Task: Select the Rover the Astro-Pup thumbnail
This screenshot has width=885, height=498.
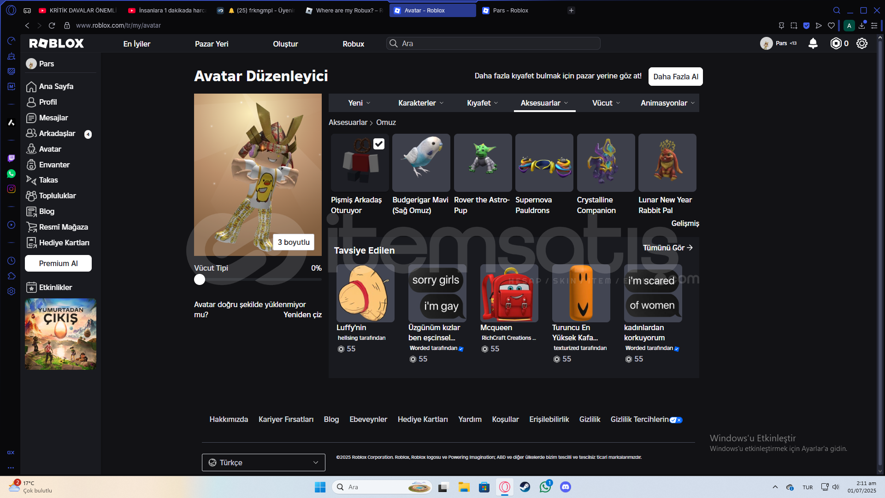Action: point(483,163)
